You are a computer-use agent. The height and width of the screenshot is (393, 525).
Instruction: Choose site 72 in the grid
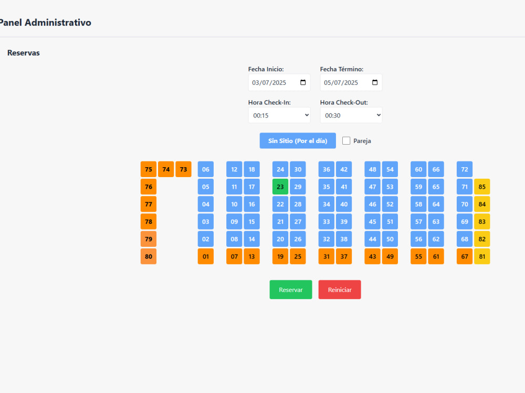point(465,169)
